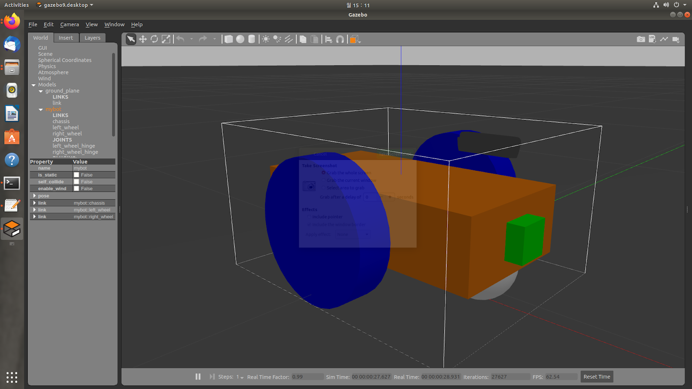692x389 pixels.
Task: Expand the pose property
Action: (x=35, y=196)
